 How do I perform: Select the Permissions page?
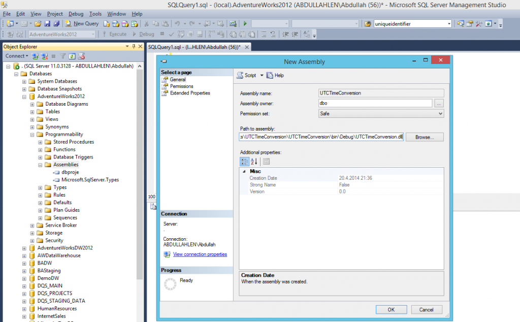pyautogui.click(x=182, y=86)
